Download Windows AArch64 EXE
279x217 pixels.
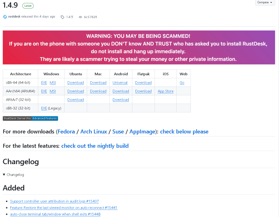(x=44, y=91)
